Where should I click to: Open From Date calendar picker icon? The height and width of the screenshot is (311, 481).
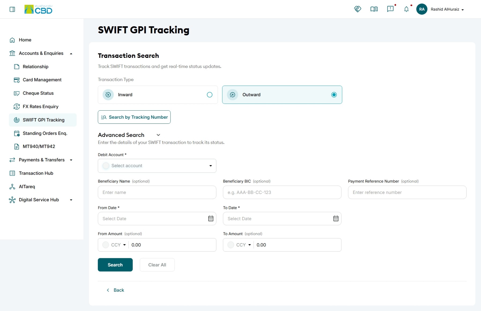pyautogui.click(x=211, y=219)
